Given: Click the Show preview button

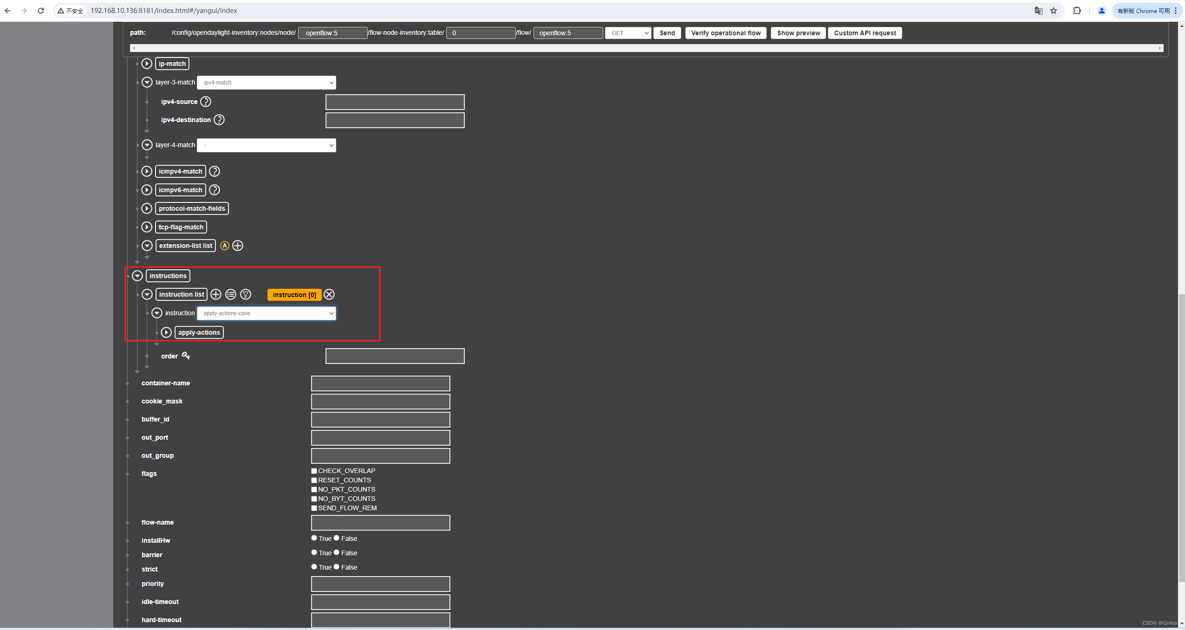Looking at the screenshot, I should click(x=798, y=33).
